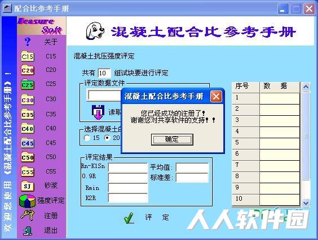Image resolution: width=318 pixels, height=240 pixels.
Task: Click the question mark About icon
Action: (28, 42)
